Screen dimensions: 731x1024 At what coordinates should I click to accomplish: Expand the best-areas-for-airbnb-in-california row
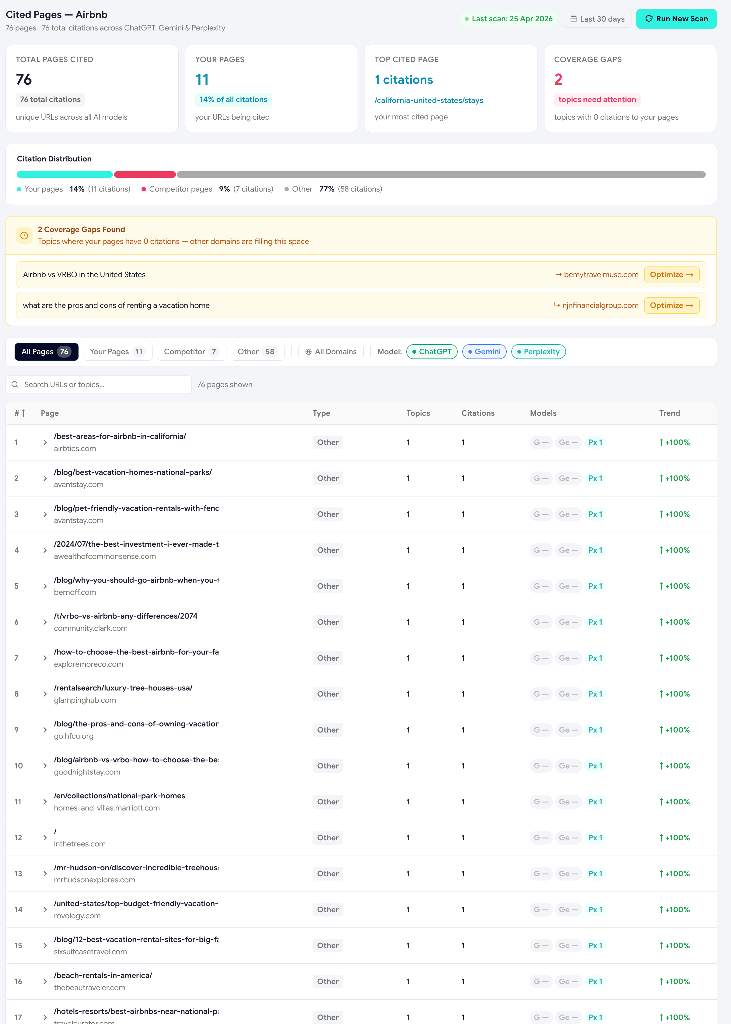click(x=45, y=442)
